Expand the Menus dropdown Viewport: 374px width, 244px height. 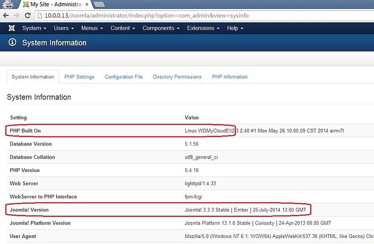[x=92, y=28]
